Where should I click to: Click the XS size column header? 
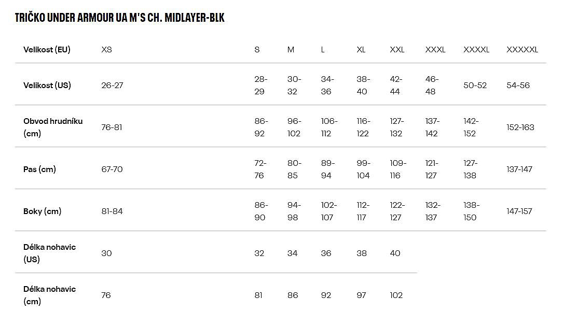[x=106, y=50]
